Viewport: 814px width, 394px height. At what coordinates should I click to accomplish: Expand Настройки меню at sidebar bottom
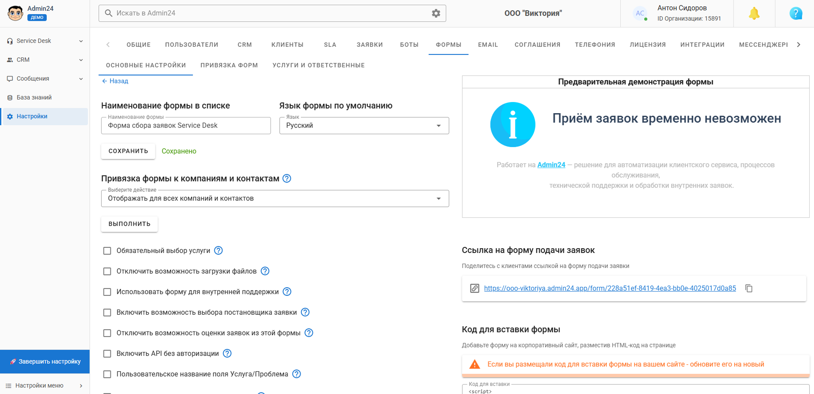click(x=45, y=385)
